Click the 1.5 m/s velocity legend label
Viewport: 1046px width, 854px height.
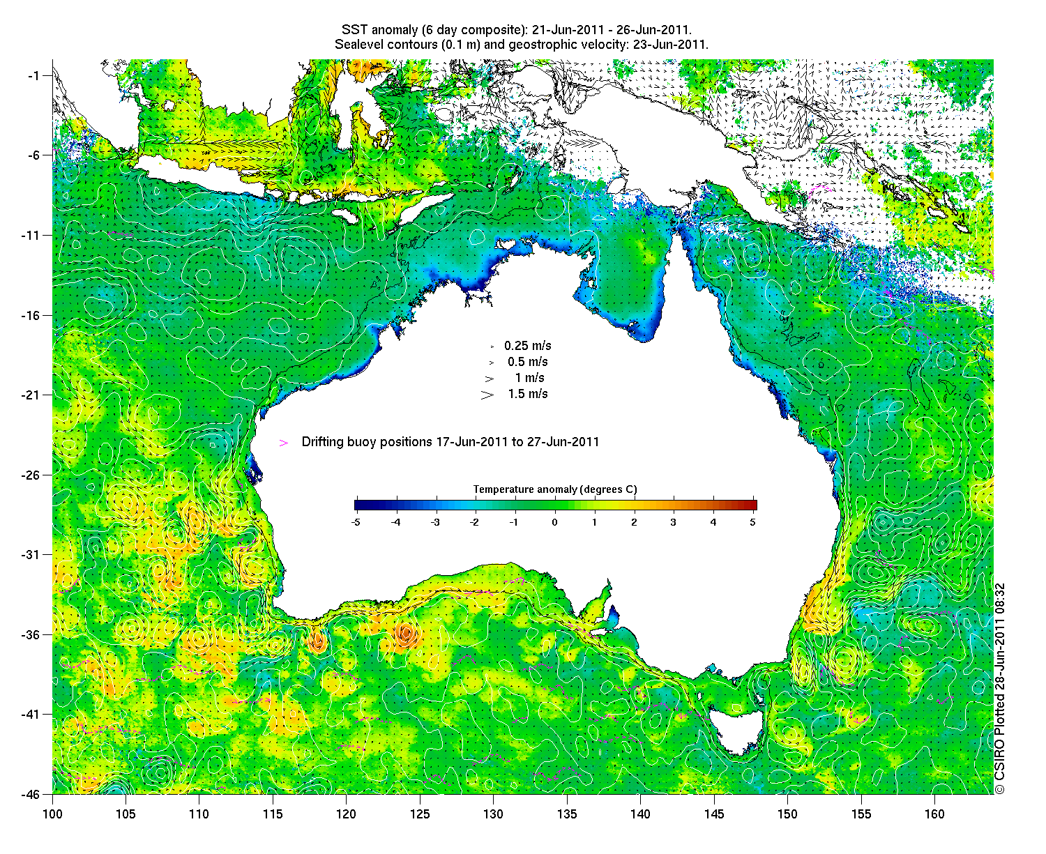pyautogui.click(x=528, y=394)
